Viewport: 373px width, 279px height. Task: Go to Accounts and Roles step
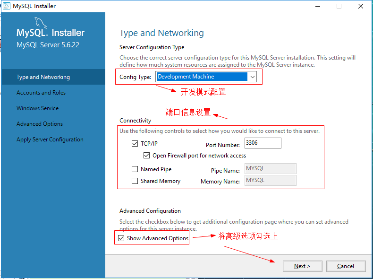coord(41,92)
